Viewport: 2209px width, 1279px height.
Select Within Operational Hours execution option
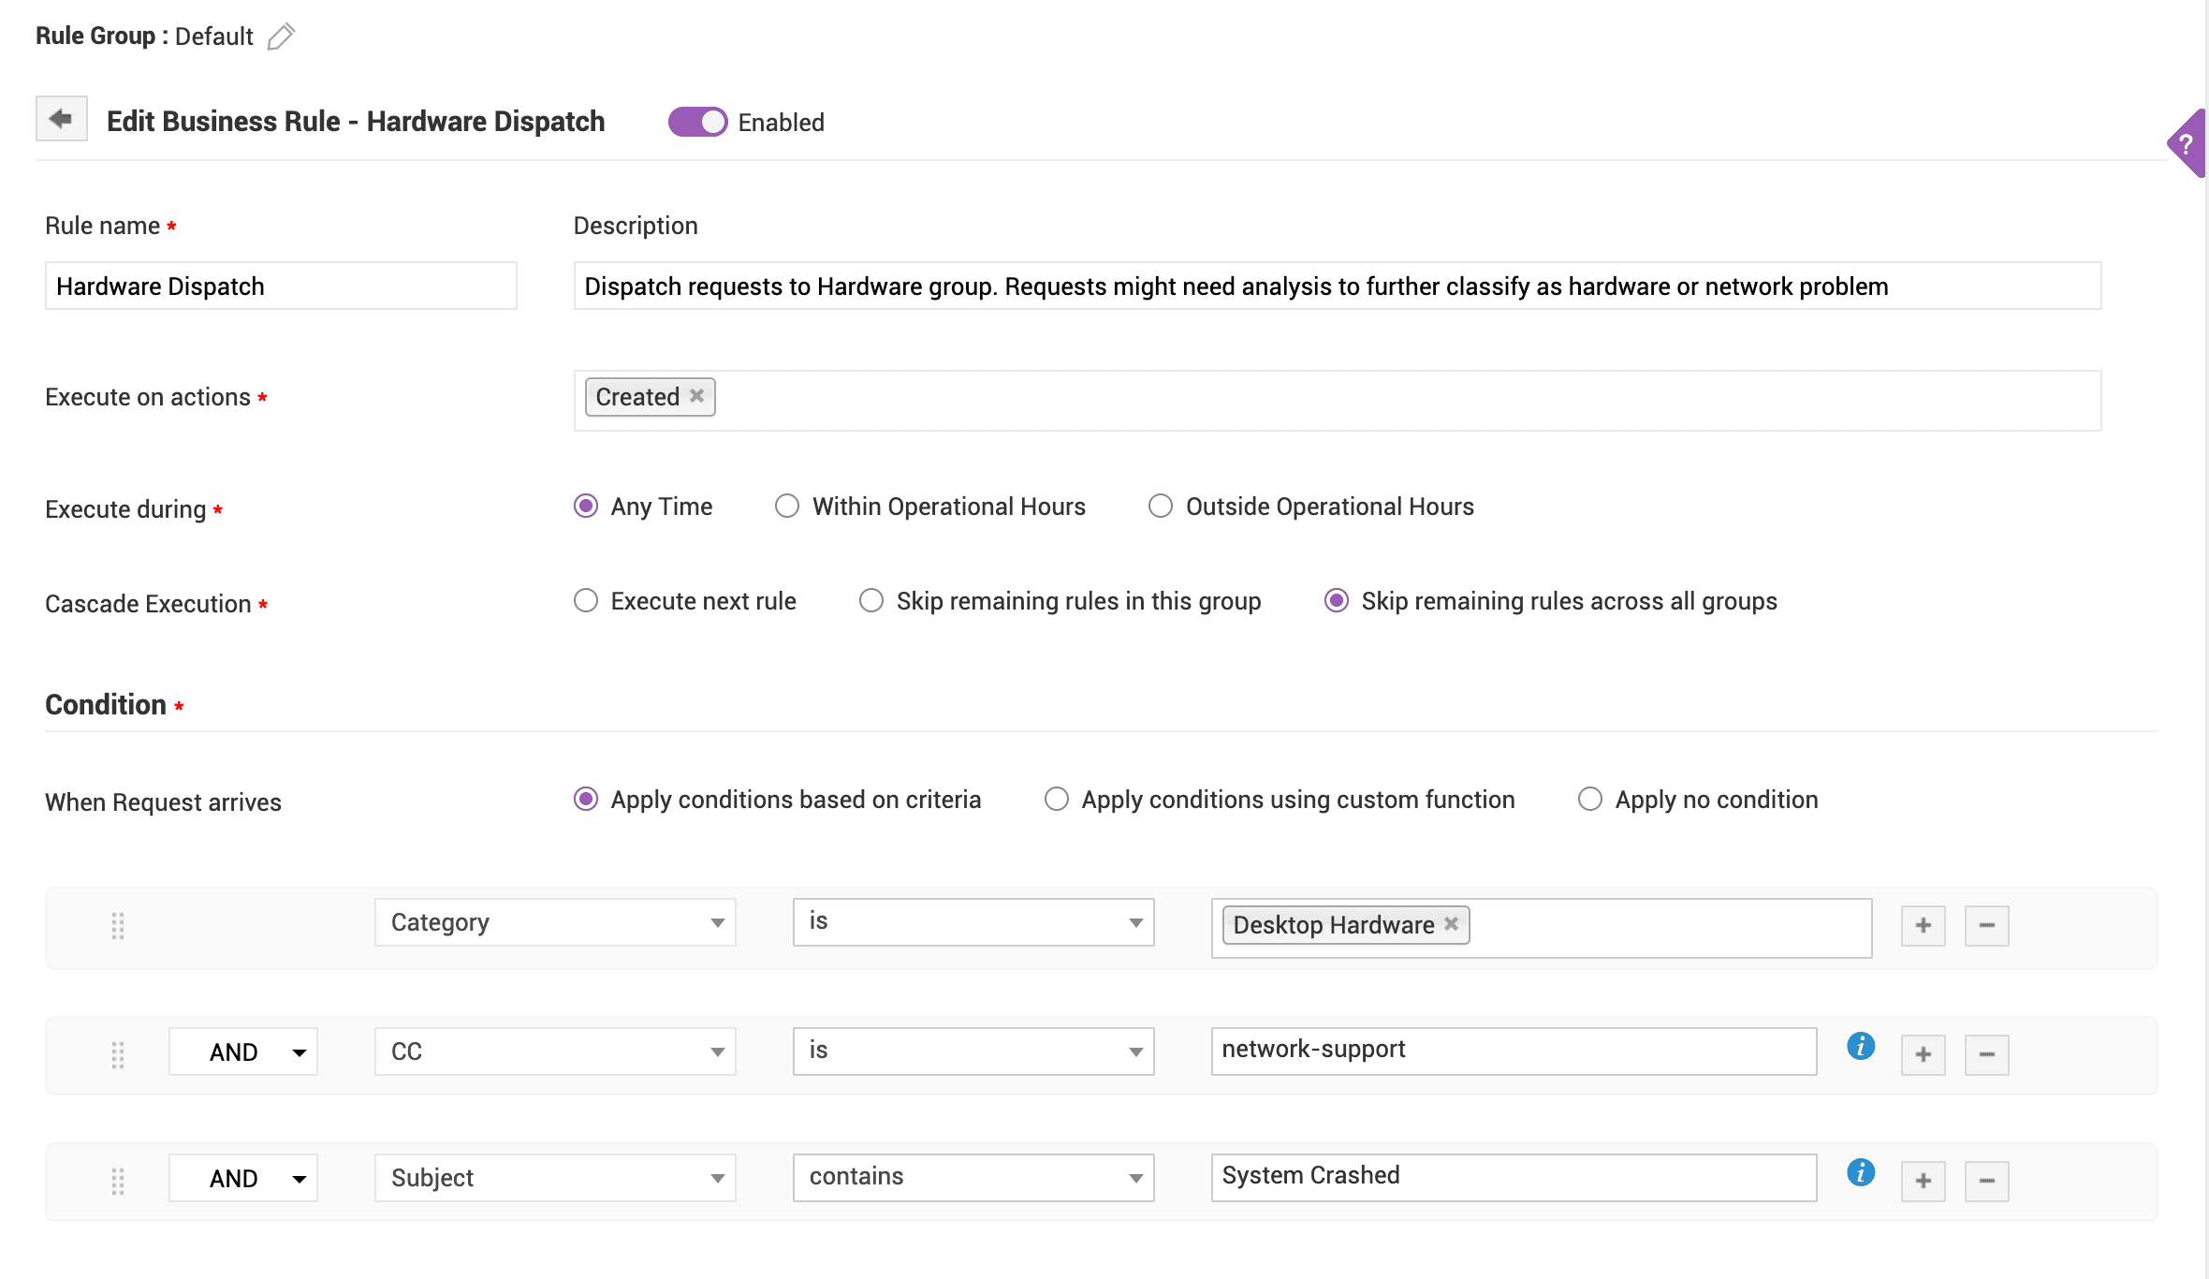click(x=786, y=506)
